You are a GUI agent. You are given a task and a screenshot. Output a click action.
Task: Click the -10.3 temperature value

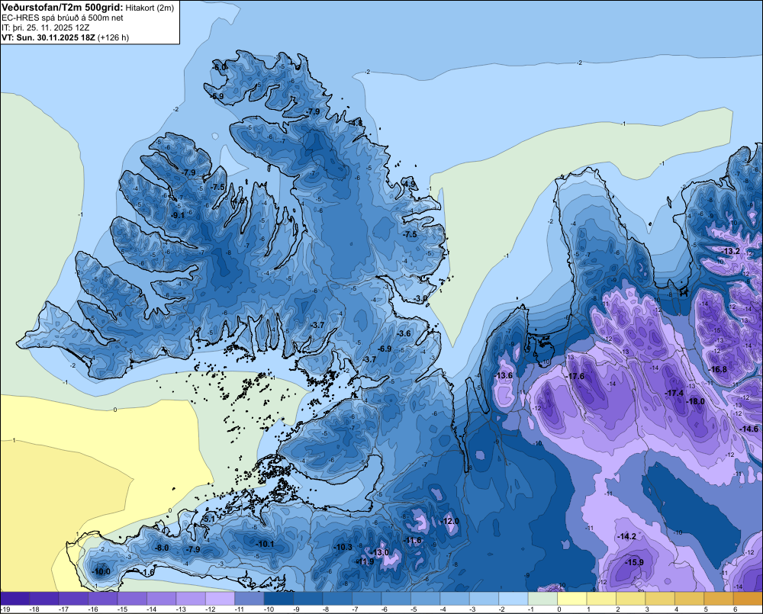(x=343, y=548)
